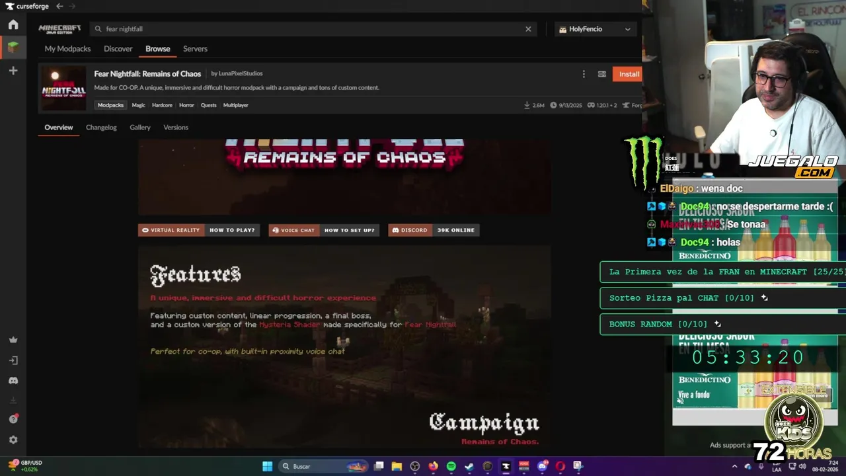846x476 pixels.
Task: Open the HolyFencio account dropdown
Action: tap(595, 29)
